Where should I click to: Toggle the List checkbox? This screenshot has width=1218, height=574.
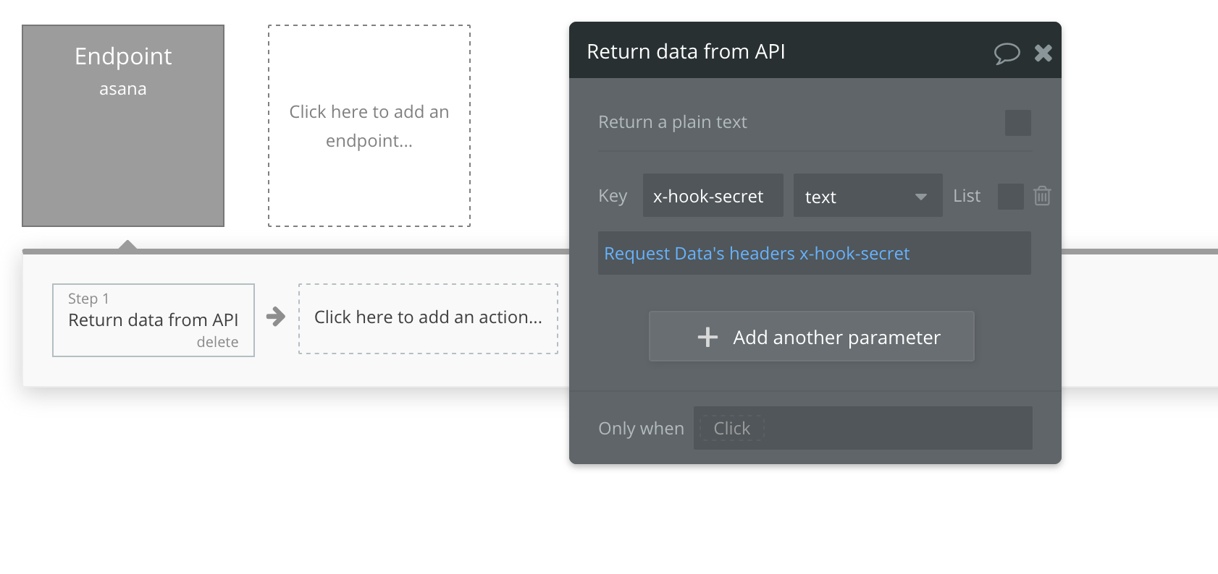click(1010, 196)
